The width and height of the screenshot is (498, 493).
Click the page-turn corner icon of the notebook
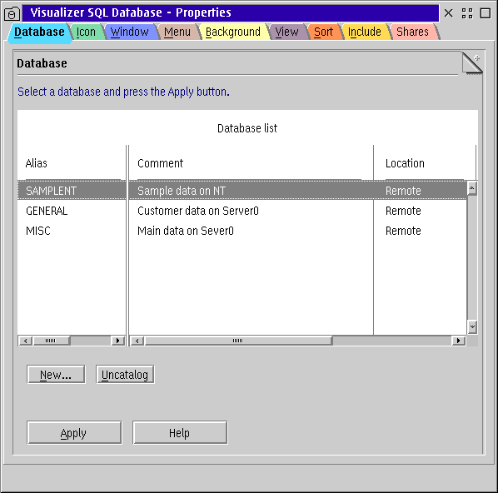[x=472, y=63]
